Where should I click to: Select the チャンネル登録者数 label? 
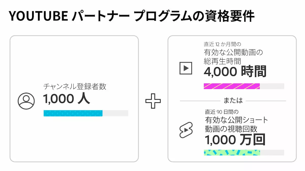[x=75, y=87]
